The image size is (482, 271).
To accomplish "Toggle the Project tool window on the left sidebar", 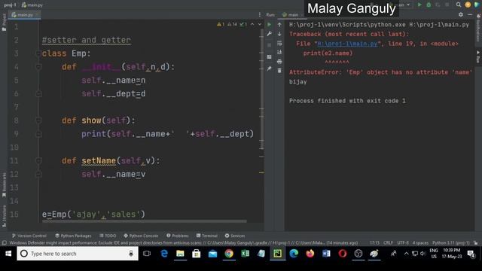I will 4,22.
